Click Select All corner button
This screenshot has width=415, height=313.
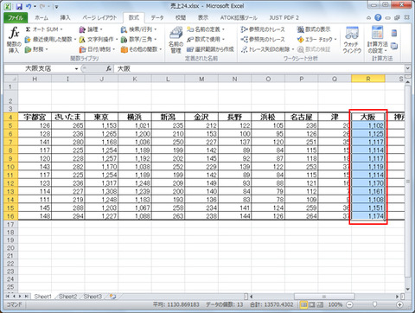point(10,79)
